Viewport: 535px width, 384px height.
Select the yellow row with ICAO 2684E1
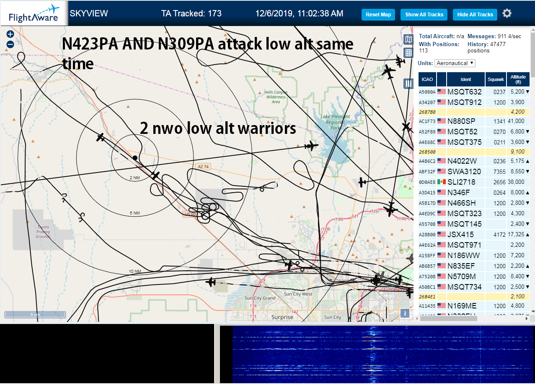click(474, 297)
